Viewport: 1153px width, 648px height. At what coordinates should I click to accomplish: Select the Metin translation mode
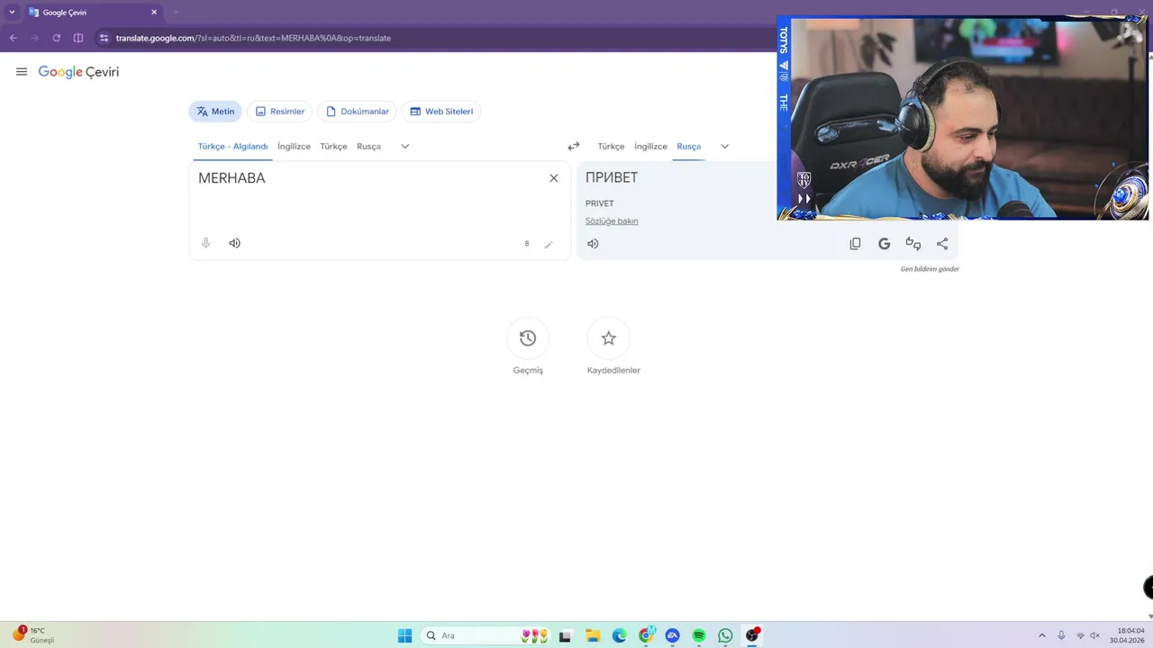215,112
